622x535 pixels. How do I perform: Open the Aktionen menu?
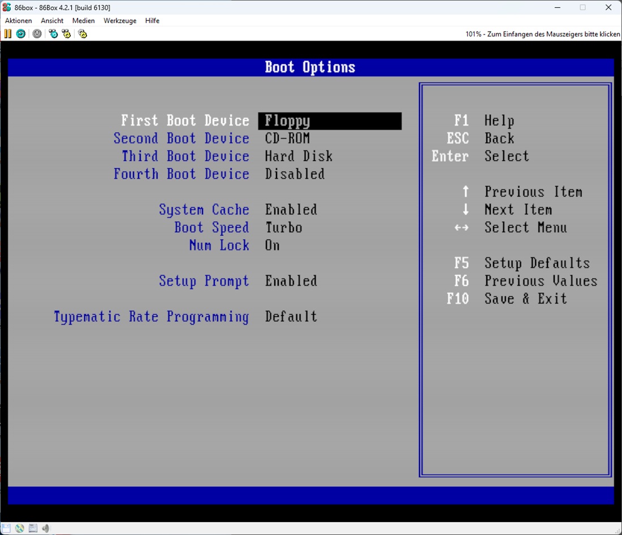click(x=19, y=21)
